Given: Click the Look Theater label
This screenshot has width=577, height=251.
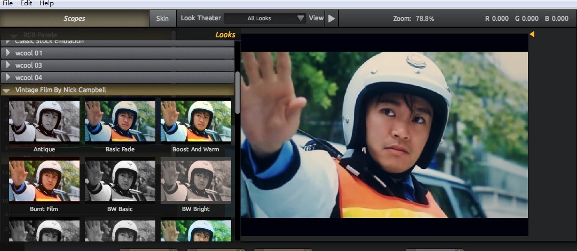Looking at the screenshot, I should point(201,18).
